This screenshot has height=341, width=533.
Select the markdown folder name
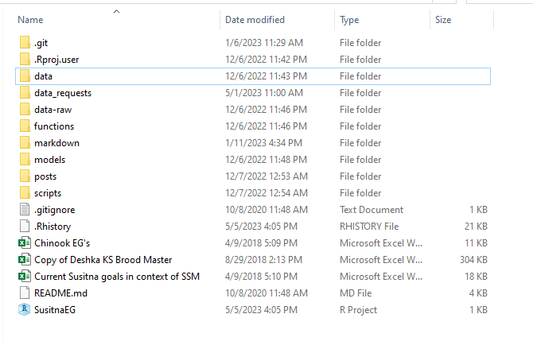(x=56, y=143)
